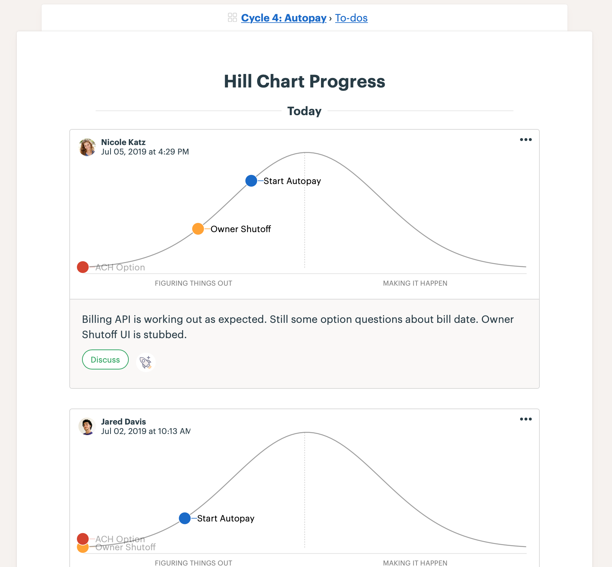Open options menu on Nicole Katz's update
The height and width of the screenshot is (567, 612).
tap(526, 140)
